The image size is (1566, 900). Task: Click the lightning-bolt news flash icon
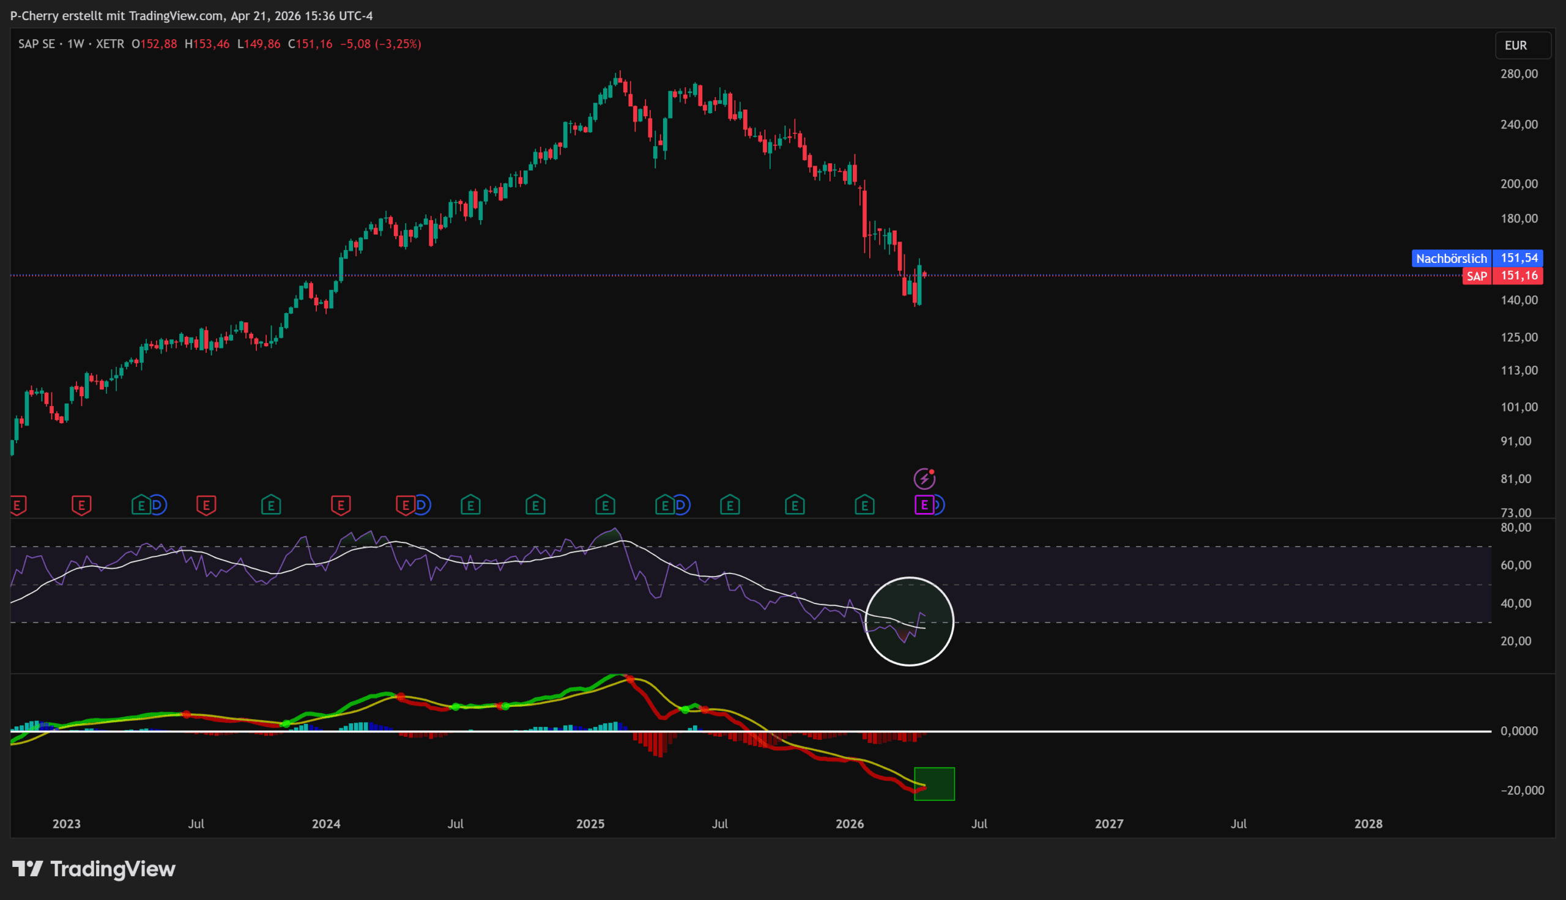924,479
